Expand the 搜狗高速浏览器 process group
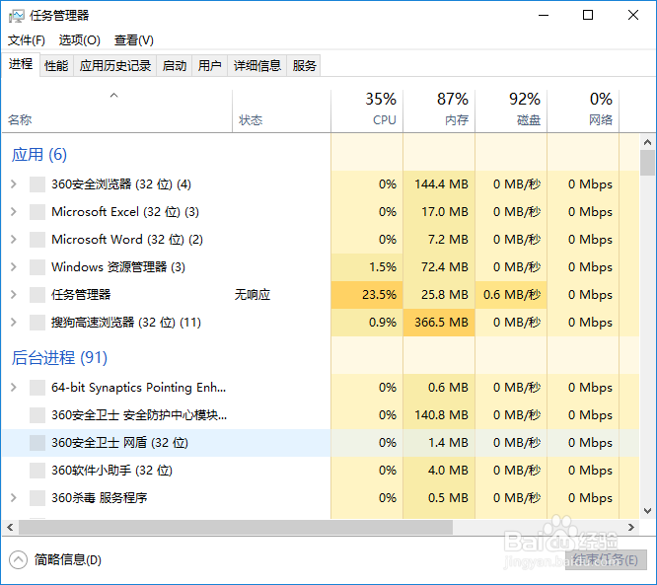The height and width of the screenshot is (585, 657). 13,323
